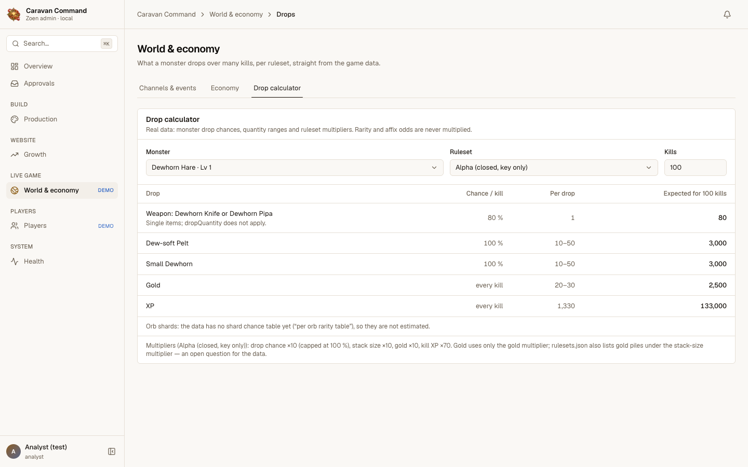The image size is (748, 467).
Task: Click the Kills input field
Action: 696,168
